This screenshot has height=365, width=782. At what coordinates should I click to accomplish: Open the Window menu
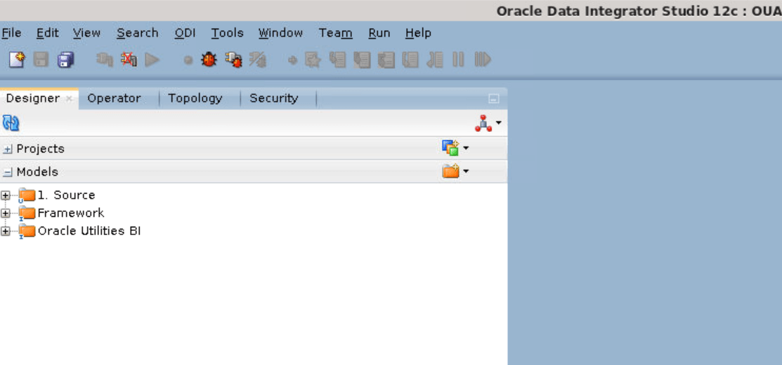(280, 33)
